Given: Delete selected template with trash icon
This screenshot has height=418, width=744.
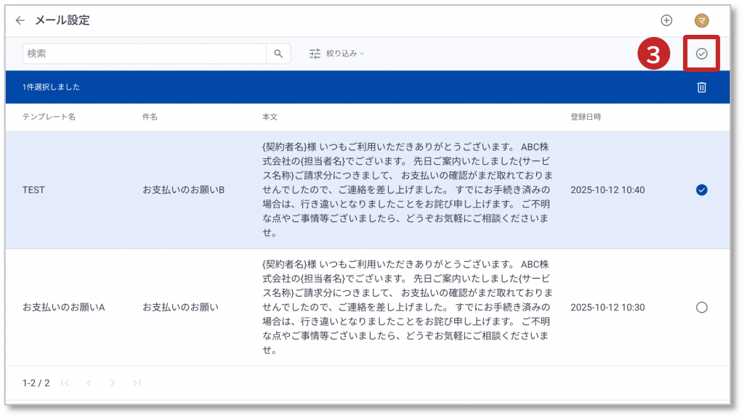Looking at the screenshot, I should 701,87.
